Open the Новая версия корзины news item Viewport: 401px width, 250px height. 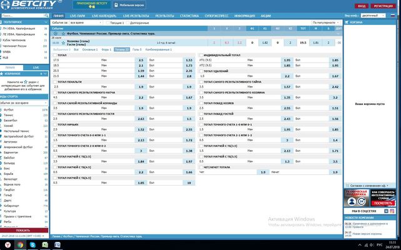click(367, 234)
